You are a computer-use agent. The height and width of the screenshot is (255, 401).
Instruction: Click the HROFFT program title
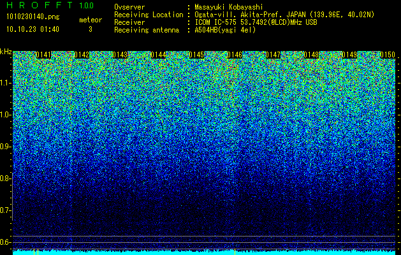40,5
